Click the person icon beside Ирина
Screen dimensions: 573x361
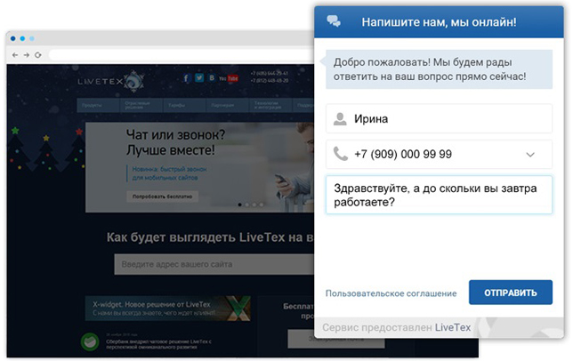tap(340, 119)
